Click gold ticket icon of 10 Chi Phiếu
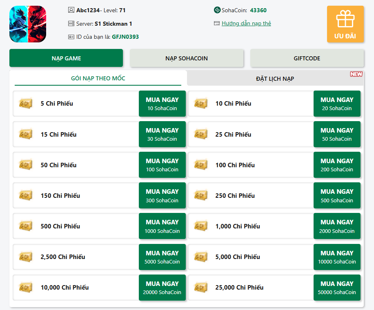The height and width of the screenshot is (310, 374). click(200, 104)
